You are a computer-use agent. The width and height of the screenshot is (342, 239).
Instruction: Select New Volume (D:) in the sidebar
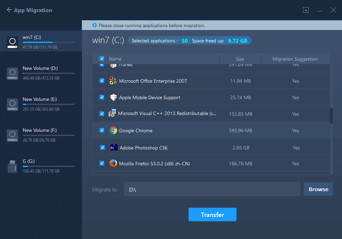click(41, 73)
